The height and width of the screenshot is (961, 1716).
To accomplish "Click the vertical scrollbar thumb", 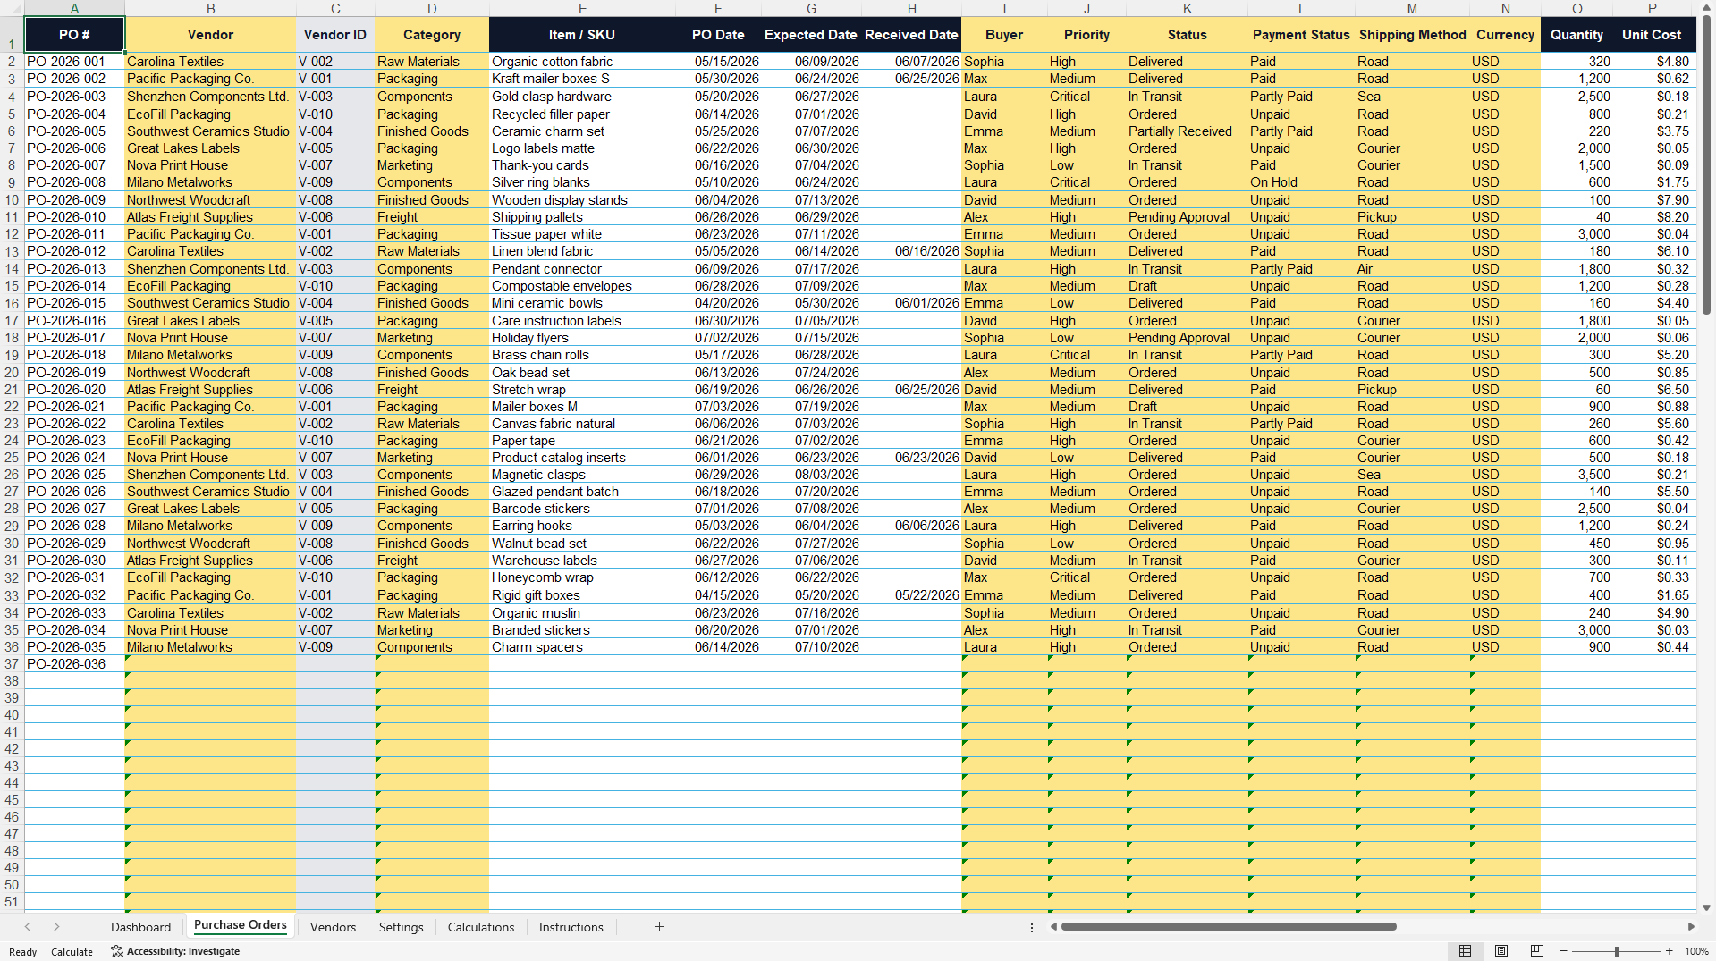I will 1706,165.
